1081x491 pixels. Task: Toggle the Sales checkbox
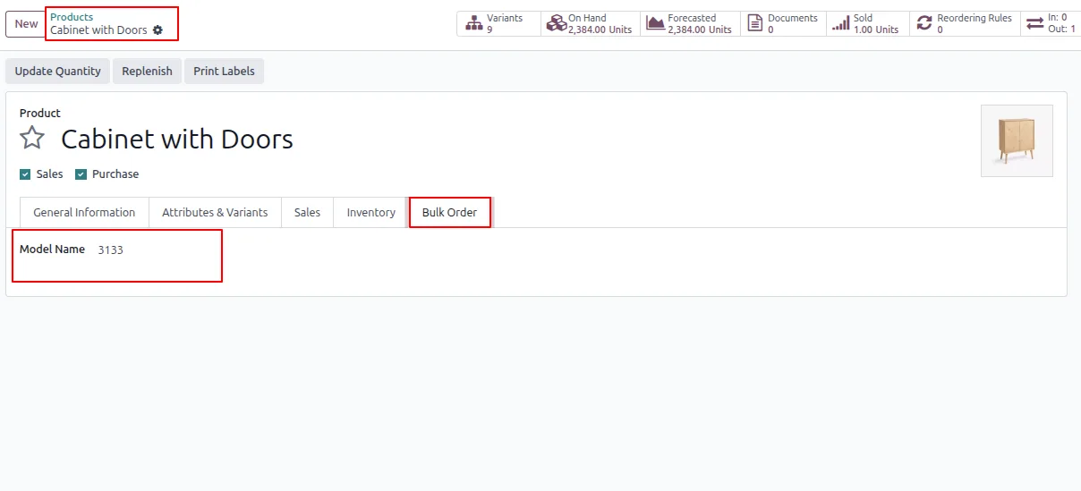click(25, 174)
